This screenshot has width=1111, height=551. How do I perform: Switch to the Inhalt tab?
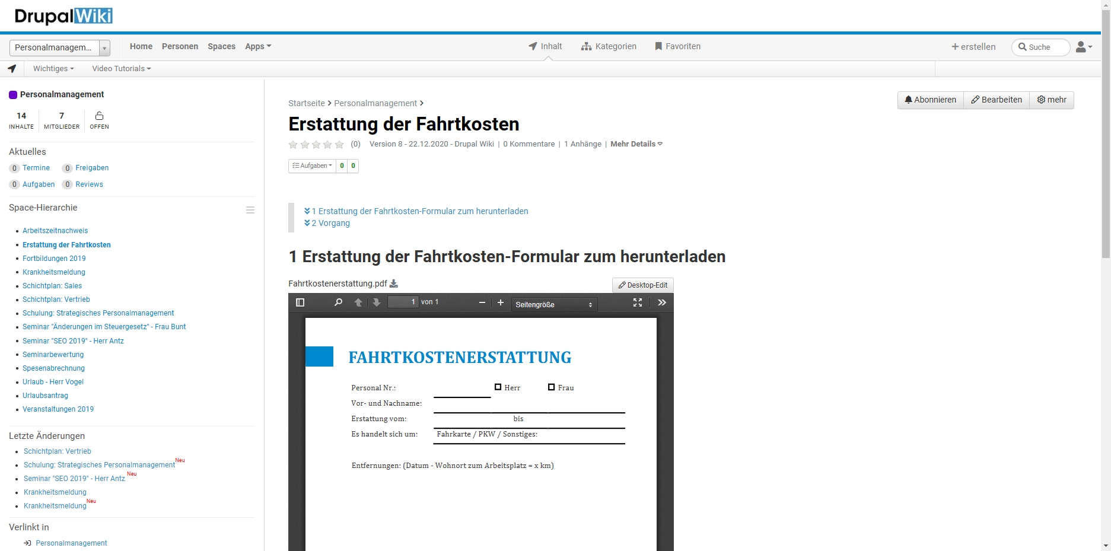coord(545,46)
